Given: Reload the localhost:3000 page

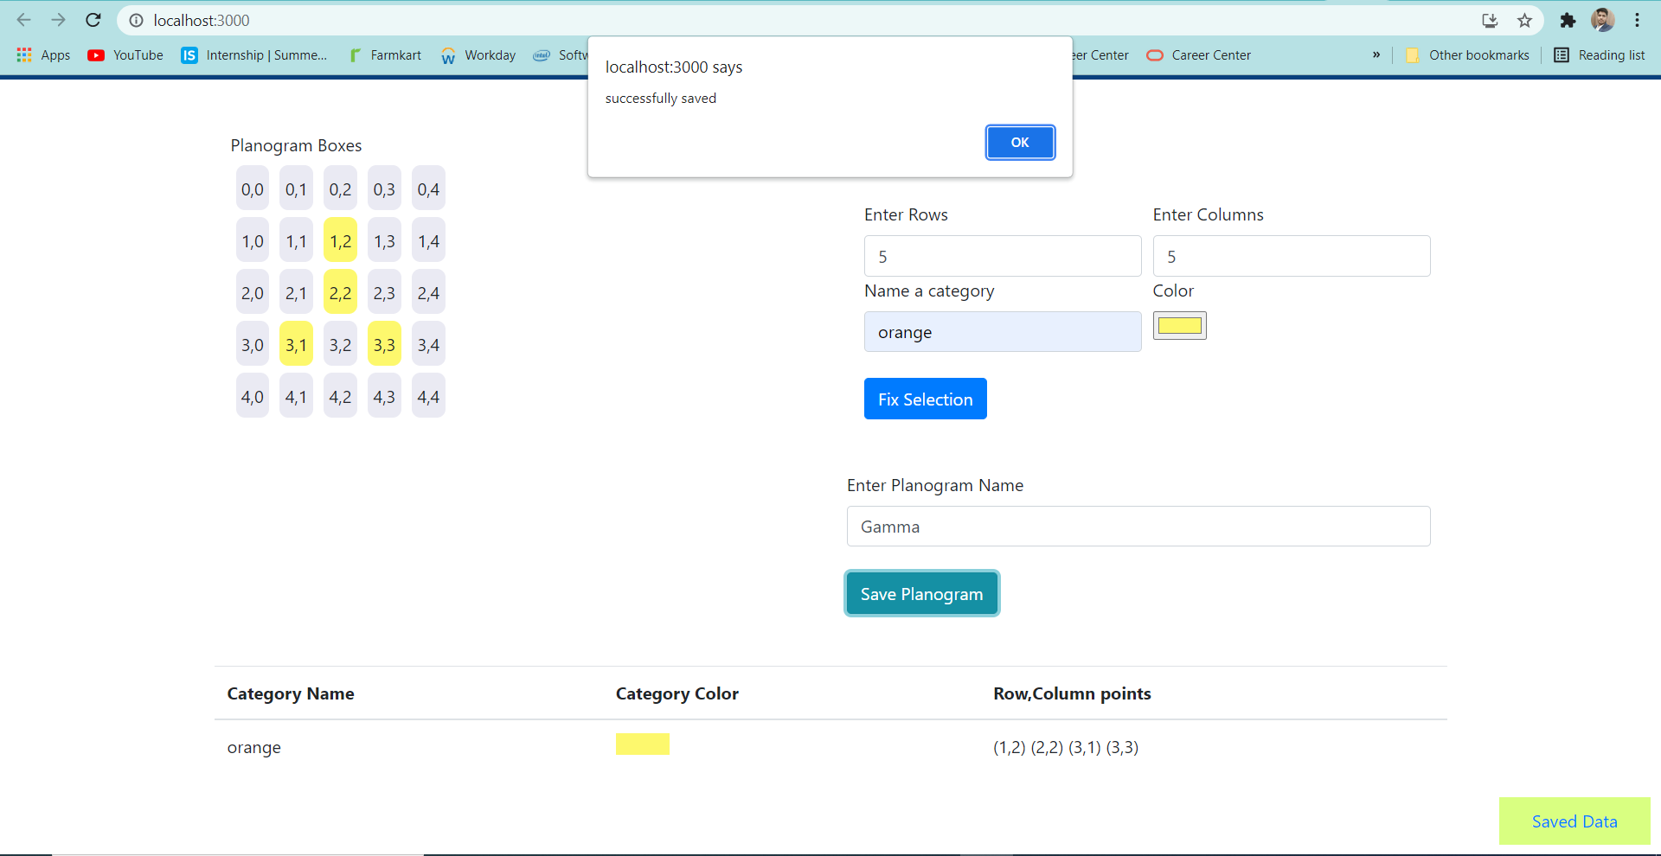Looking at the screenshot, I should click(x=93, y=20).
